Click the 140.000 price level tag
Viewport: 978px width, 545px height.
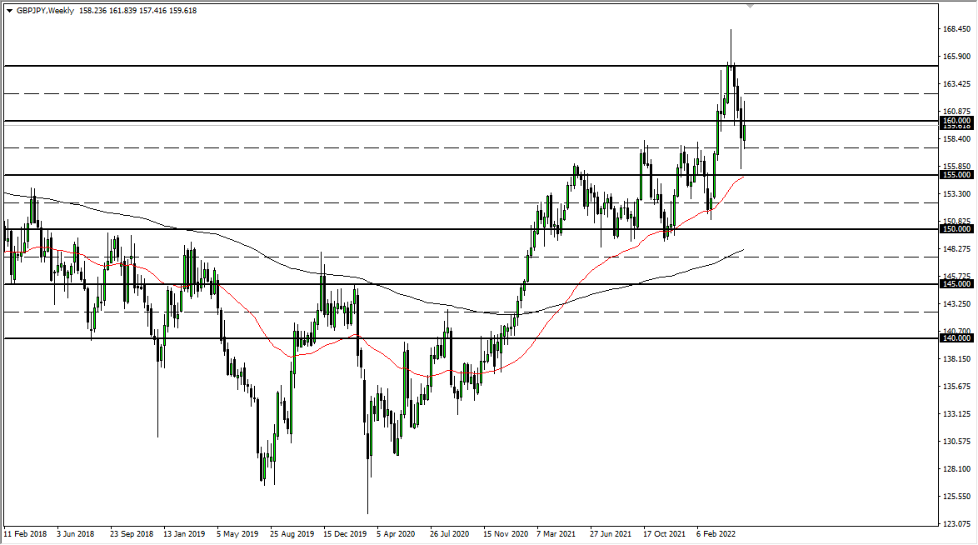pyautogui.click(x=955, y=337)
